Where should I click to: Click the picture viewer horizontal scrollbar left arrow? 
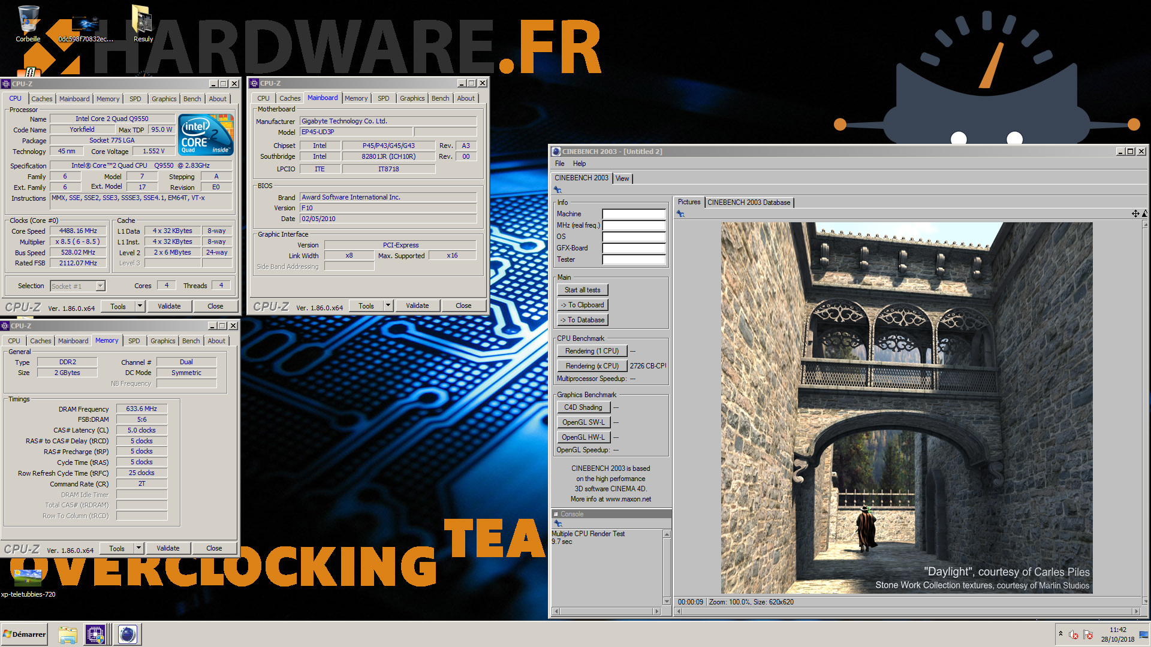point(679,611)
